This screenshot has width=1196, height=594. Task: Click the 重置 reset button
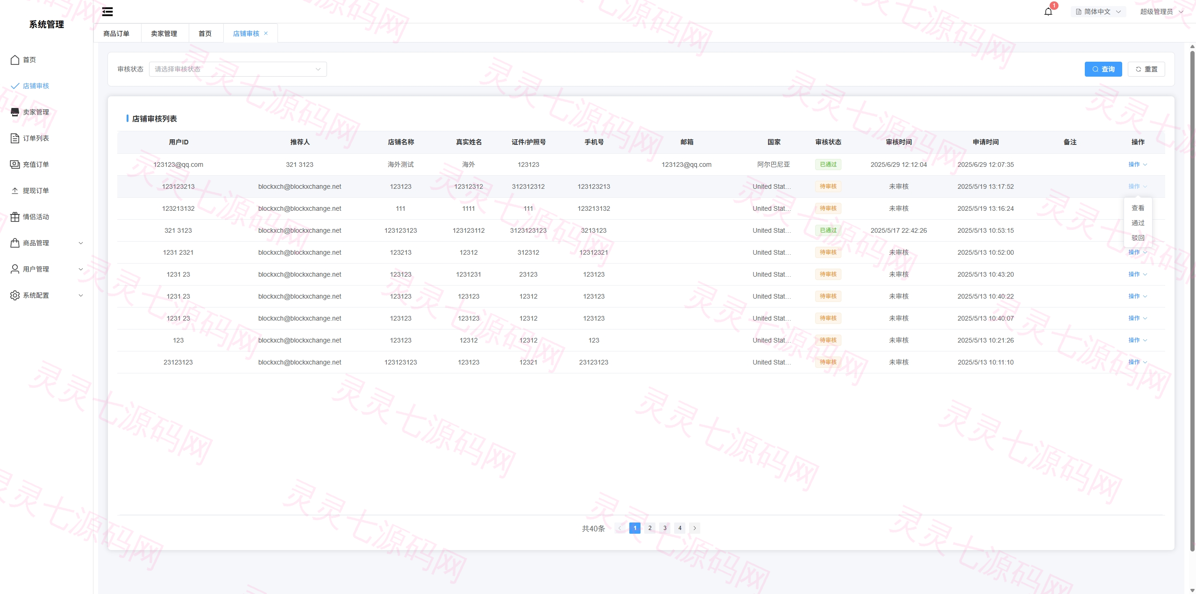coord(1146,69)
